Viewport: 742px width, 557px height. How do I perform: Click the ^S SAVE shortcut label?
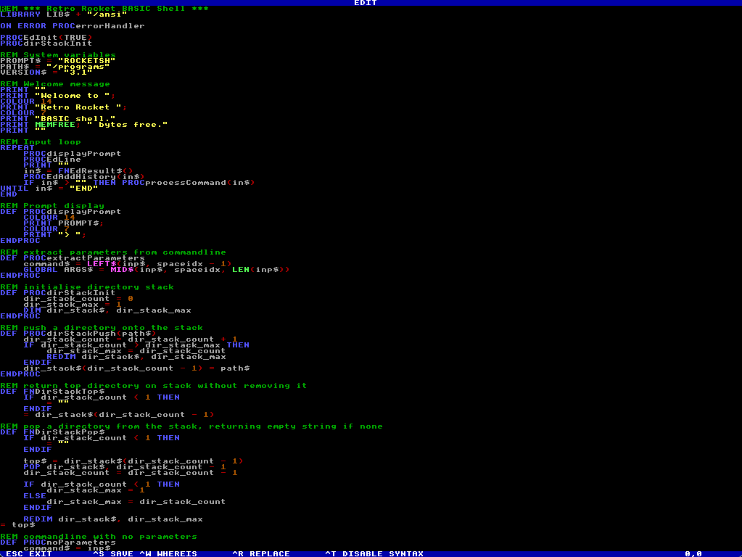point(113,553)
